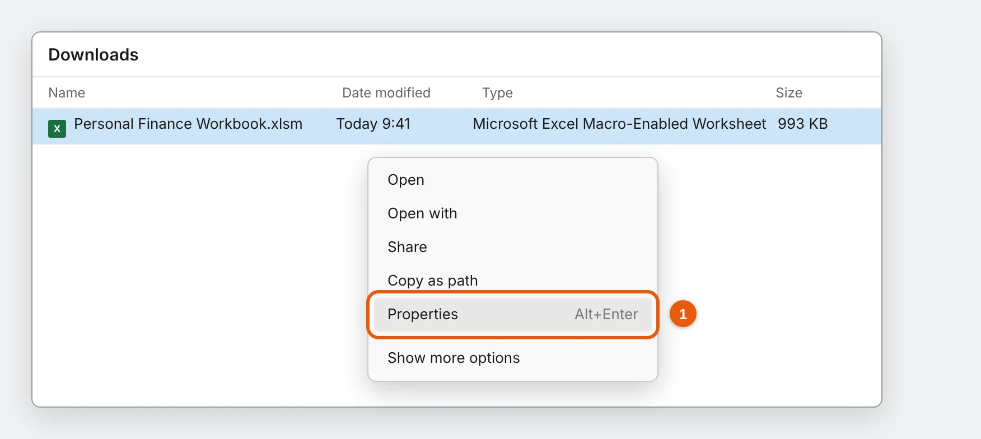The width and height of the screenshot is (981, 439).
Task: Sort by the Type column header
Action: pos(497,93)
